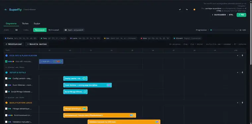Click the Validation manuelle top 200 leads bar
Image resolution: width=252 pixels, height=124 pixels.
point(124,122)
